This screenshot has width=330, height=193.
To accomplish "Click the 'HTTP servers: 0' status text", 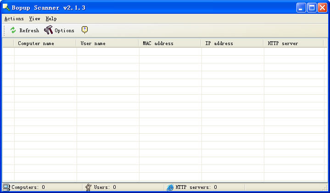I will pos(196,187).
